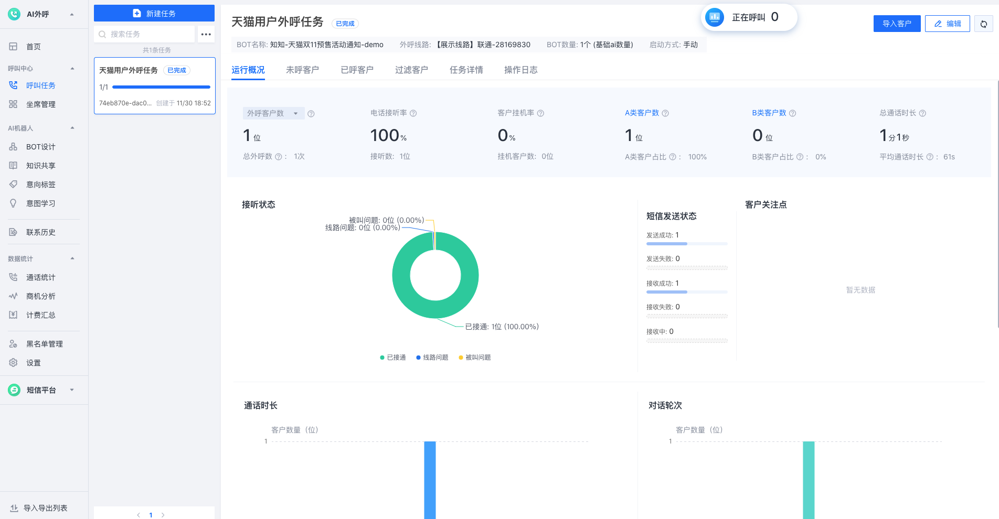Switch to 未呼客户 tab
The image size is (999, 519).
pyautogui.click(x=303, y=70)
